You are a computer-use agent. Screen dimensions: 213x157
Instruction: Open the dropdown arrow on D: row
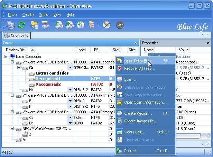click(x=70, y=123)
